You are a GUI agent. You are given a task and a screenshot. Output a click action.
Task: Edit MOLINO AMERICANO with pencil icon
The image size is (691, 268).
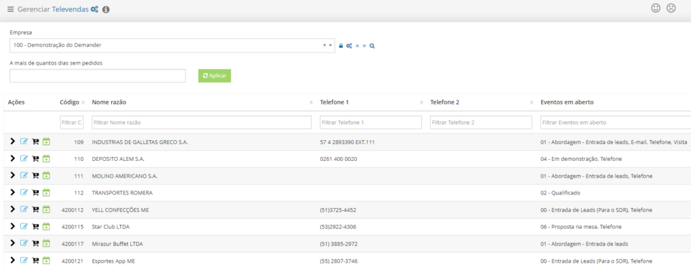click(x=24, y=175)
